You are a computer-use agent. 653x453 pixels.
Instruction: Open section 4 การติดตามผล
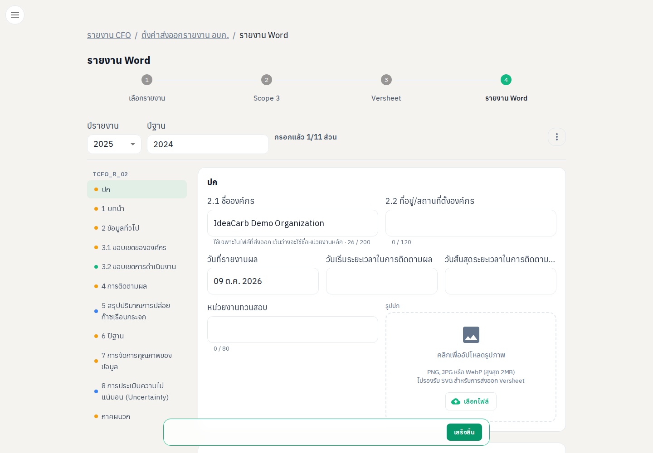[x=137, y=286]
